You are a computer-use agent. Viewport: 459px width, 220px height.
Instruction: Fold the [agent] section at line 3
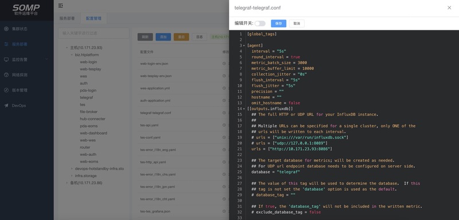(x=244, y=46)
